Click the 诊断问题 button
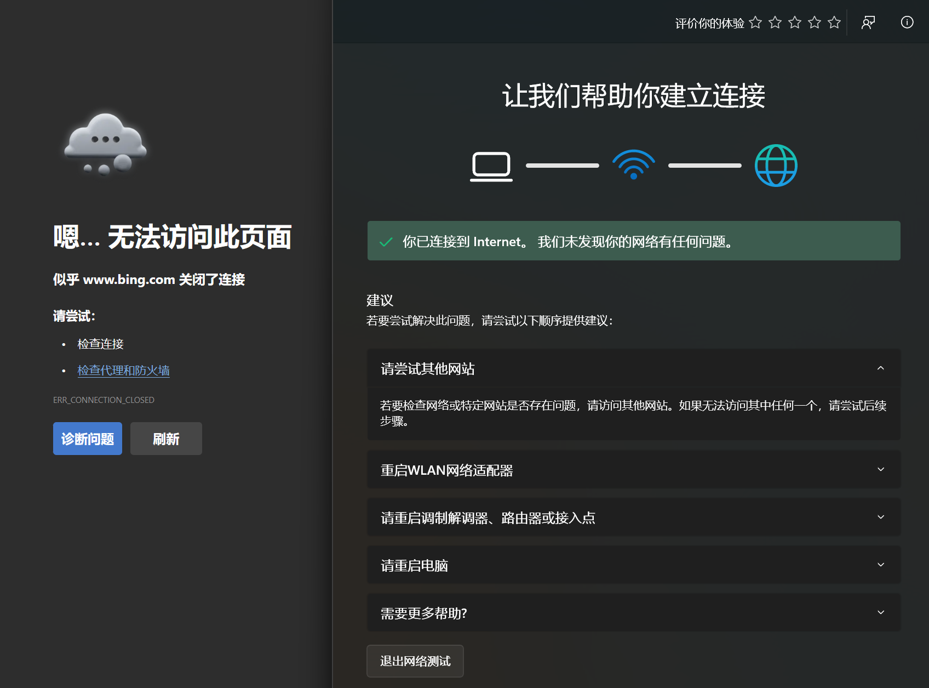The image size is (929, 688). coord(88,439)
